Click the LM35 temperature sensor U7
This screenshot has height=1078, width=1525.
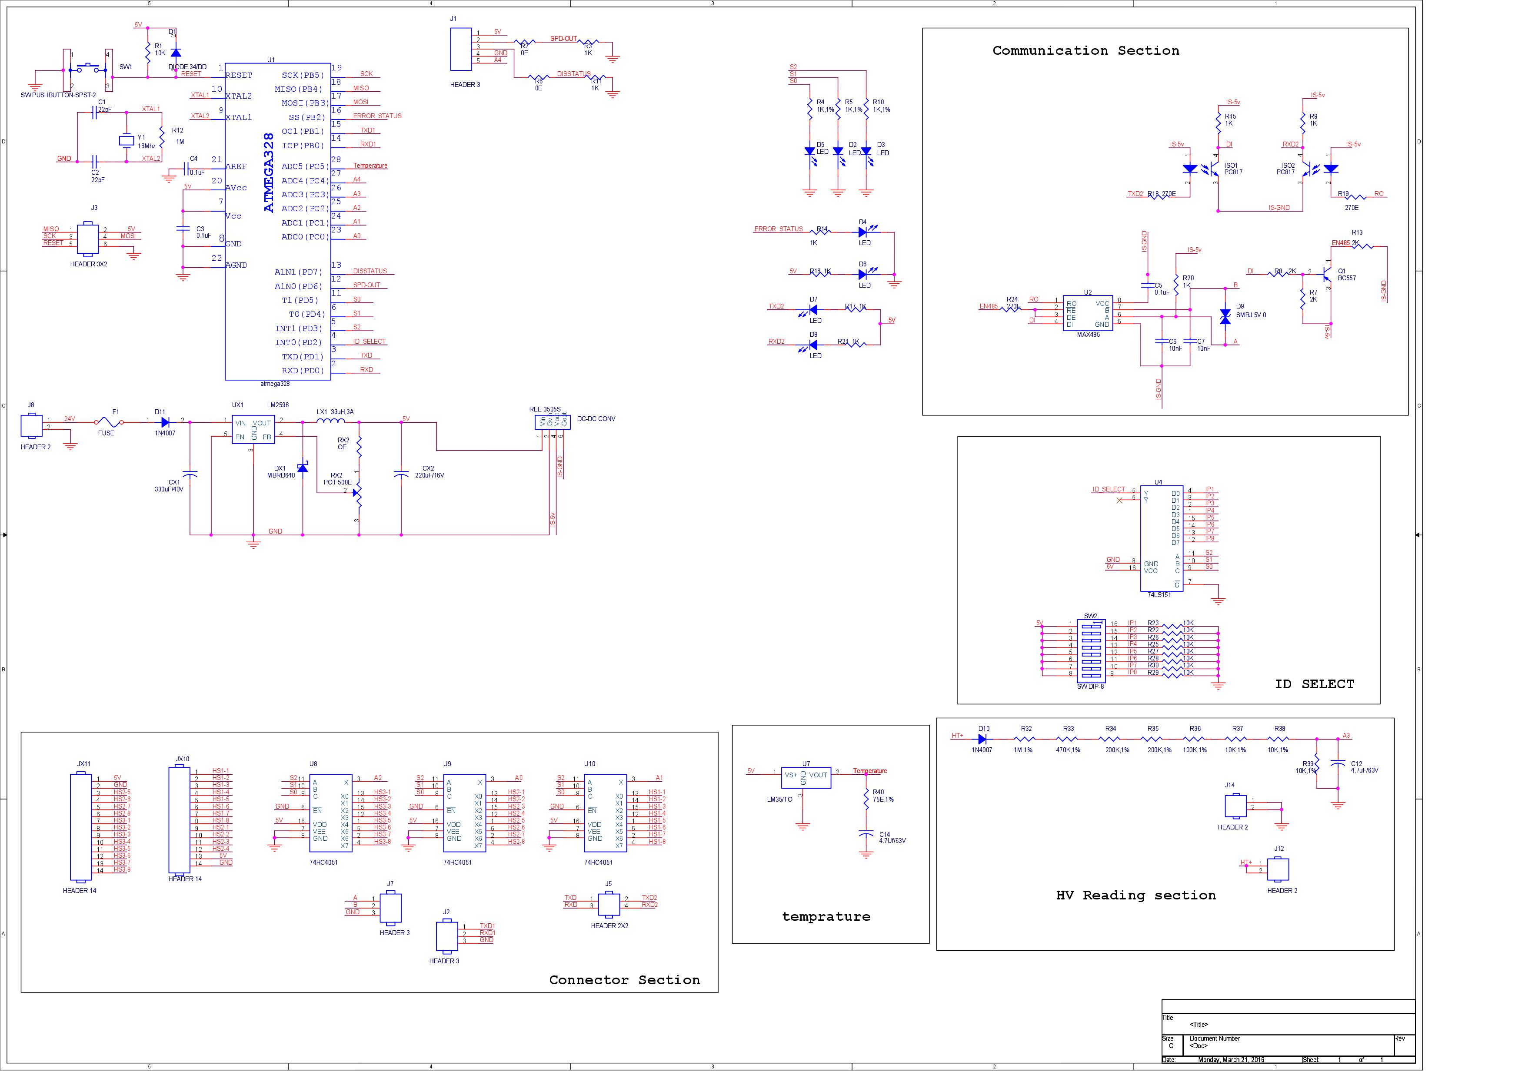(806, 779)
